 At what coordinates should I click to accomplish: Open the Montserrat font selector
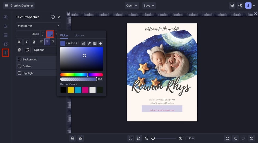[39, 26]
